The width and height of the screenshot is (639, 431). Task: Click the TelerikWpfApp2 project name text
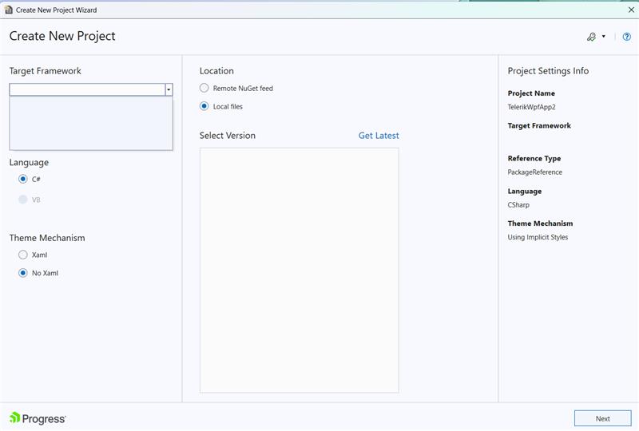(531, 107)
